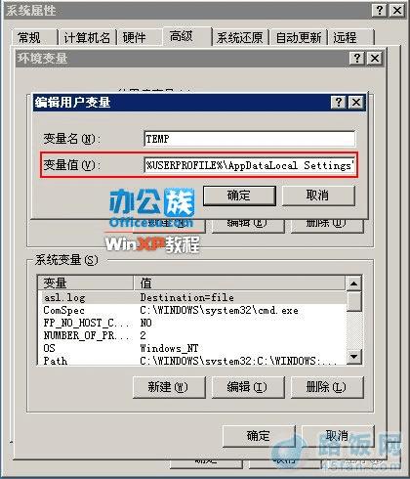Click the help icon in 编辑用户变量 dialog
The image size is (410, 479).
[x=339, y=103]
